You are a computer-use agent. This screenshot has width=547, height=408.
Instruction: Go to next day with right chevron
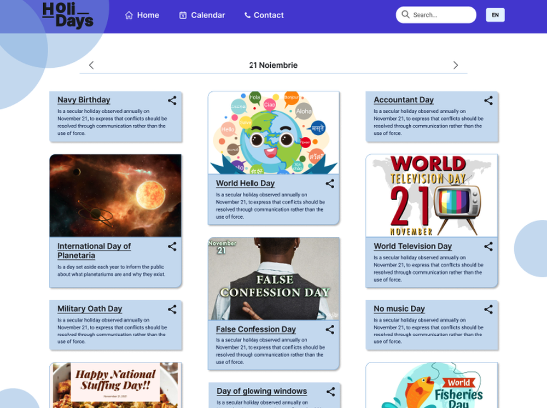(x=455, y=65)
